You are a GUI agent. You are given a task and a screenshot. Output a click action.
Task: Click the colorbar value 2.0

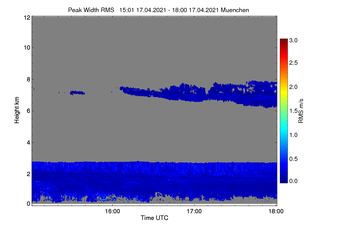coord(293,87)
